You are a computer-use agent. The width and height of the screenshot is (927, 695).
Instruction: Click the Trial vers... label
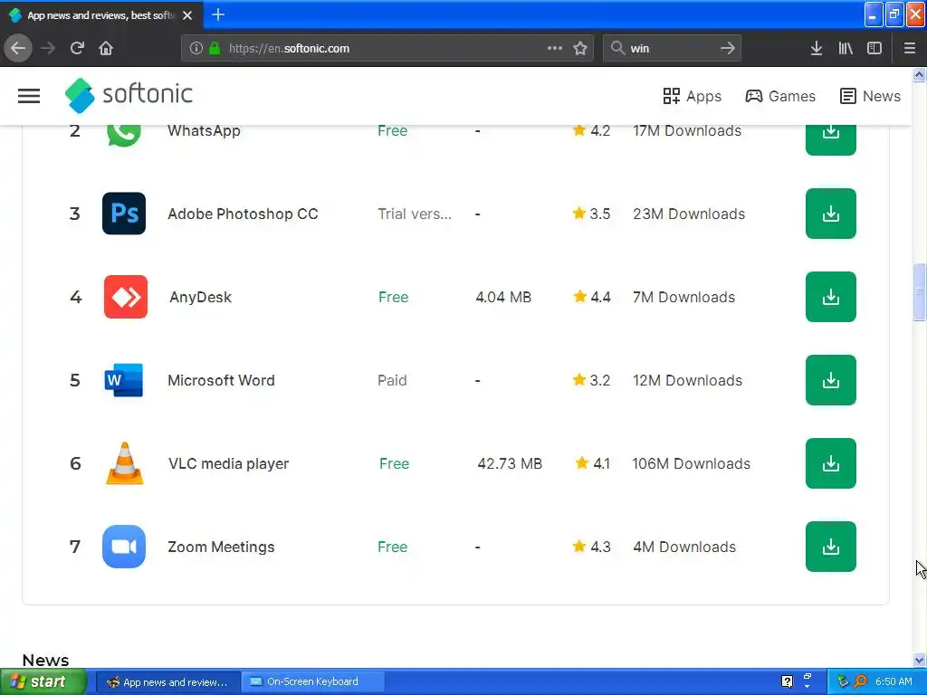(x=415, y=214)
